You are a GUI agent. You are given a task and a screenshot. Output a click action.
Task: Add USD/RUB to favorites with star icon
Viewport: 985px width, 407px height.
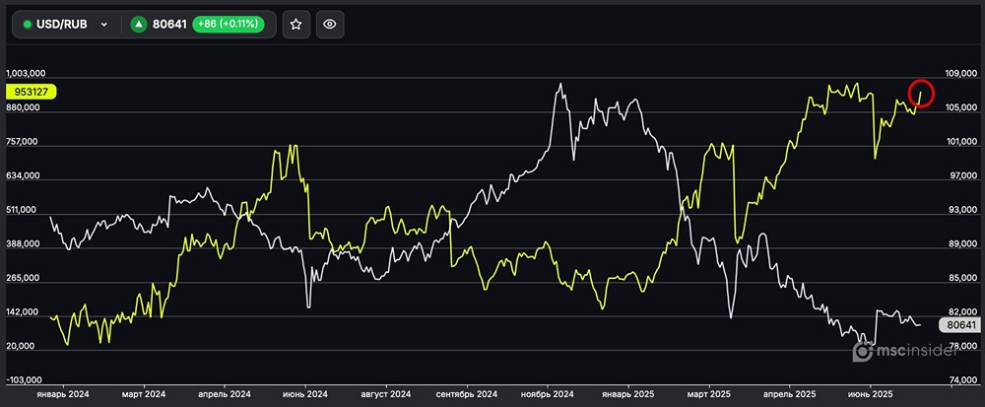[x=297, y=25]
